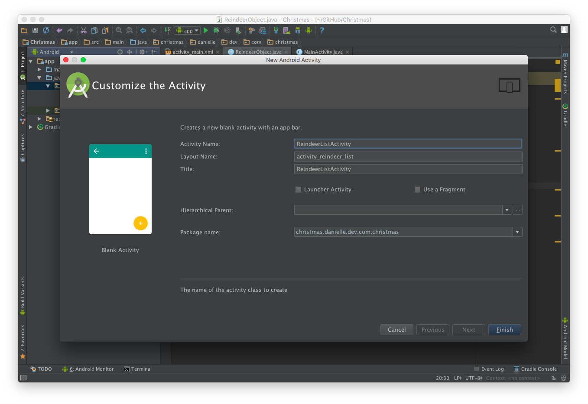Click the green Run app button
Screen dimensions: 588x404
click(206, 30)
